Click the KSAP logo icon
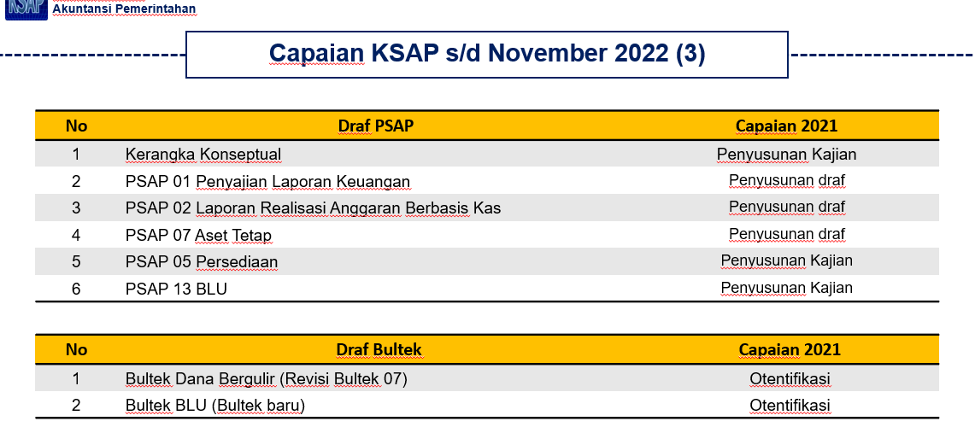Viewport: 975px width, 427px height. 26,9
